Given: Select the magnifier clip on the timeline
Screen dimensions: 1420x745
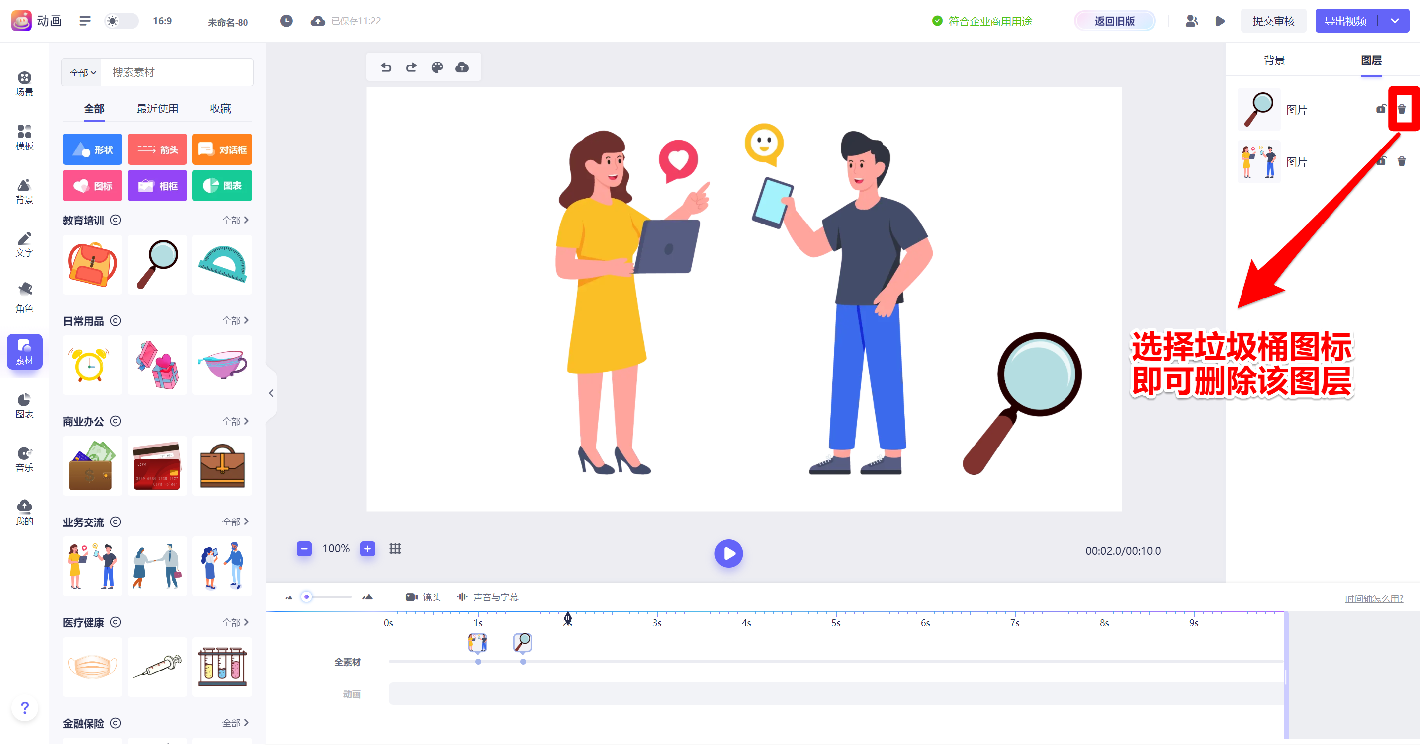Looking at the screenshot, I should pos(523,642).
